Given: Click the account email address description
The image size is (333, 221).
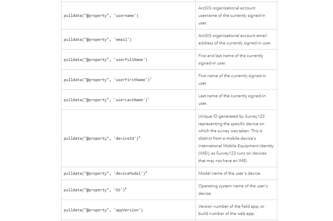Looking at the screenshot, I should 235,39.
